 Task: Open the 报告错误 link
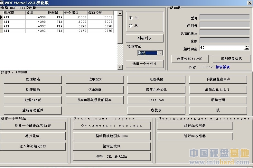click(222, 67)
